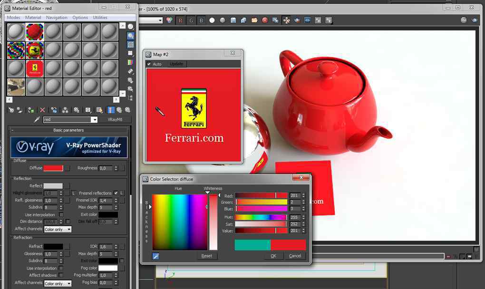Close the Map #2 window
485x289 pixels.
tap(233, 53)
